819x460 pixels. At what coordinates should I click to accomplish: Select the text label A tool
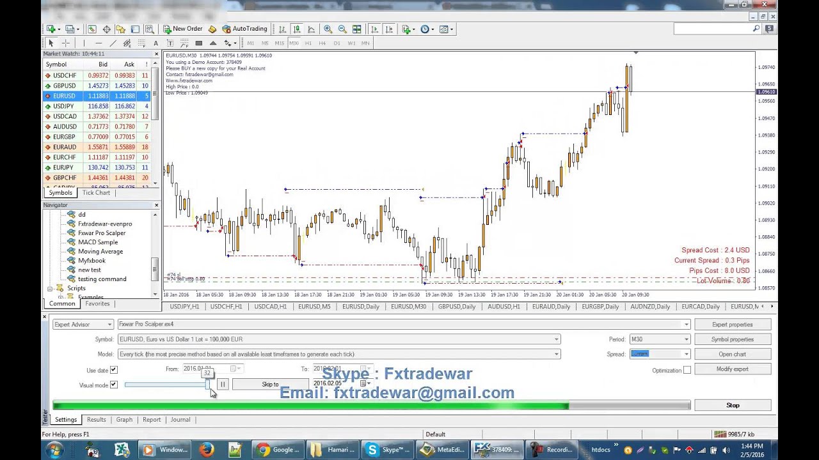(x=155, y=43)
